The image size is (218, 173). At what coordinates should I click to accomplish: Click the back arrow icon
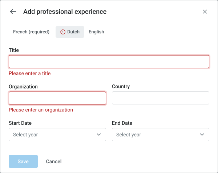13,12
